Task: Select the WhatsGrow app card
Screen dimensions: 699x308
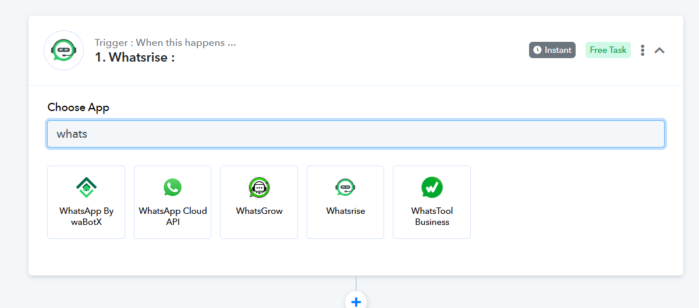Action: click(259, 202)
